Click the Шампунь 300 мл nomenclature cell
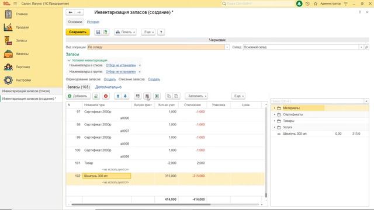This screenshot has height=210, width=374. point(106,176)
